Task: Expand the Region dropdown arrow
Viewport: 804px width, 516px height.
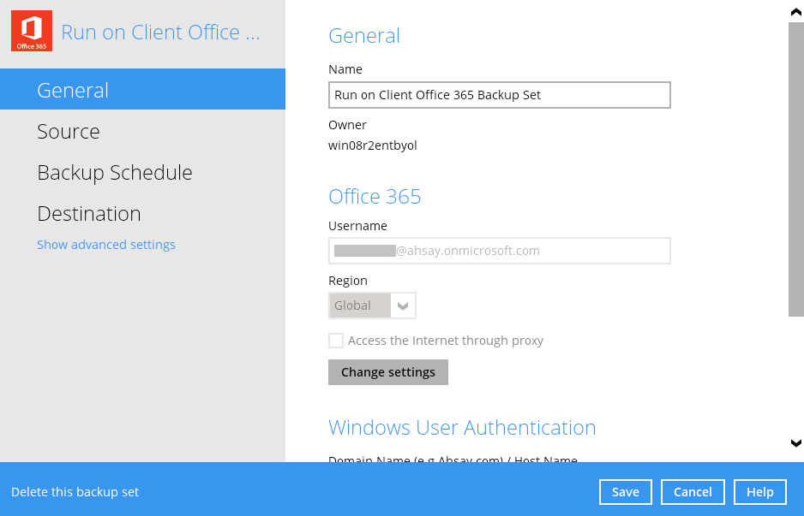Action: pyautogui.click(x=403, y=305)
